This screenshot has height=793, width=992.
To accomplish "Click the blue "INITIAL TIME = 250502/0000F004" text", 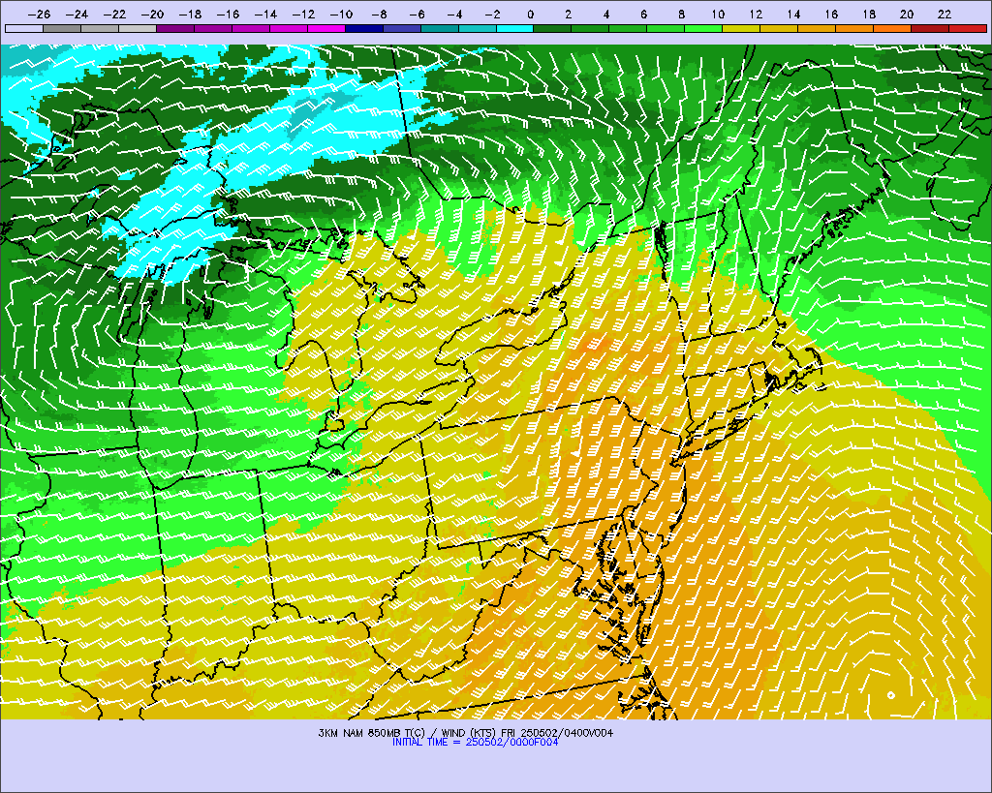I will [x=475, y=743].
